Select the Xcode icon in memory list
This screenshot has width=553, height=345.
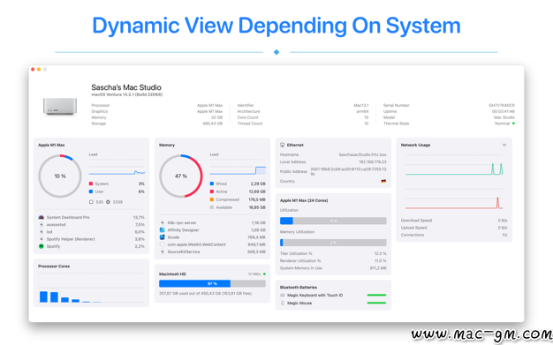coord(163,237)
